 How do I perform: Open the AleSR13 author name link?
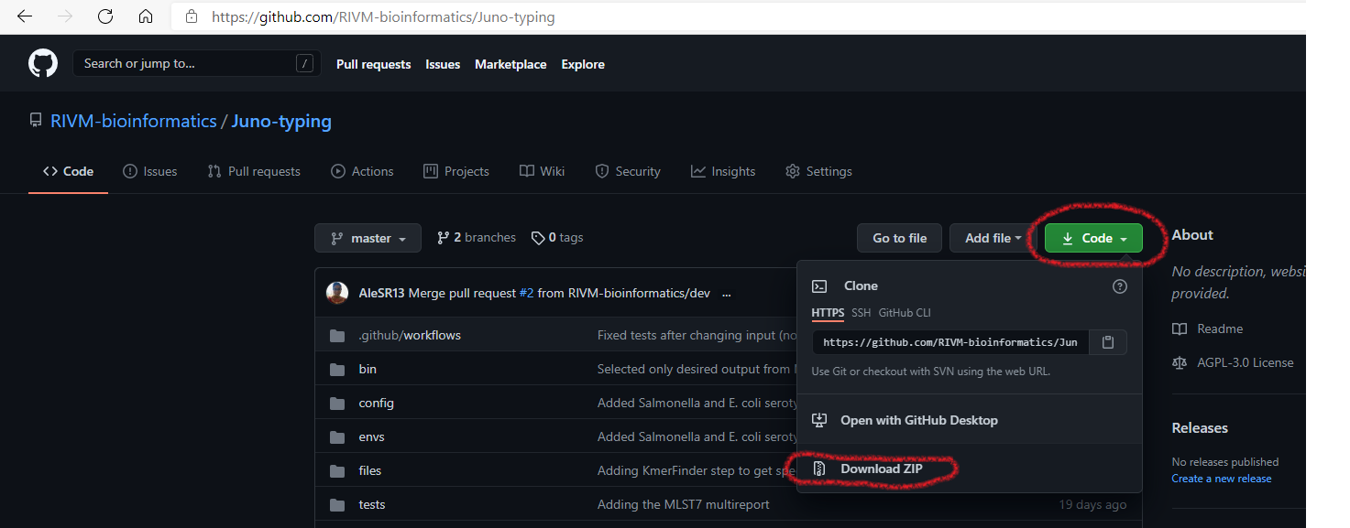382,294
